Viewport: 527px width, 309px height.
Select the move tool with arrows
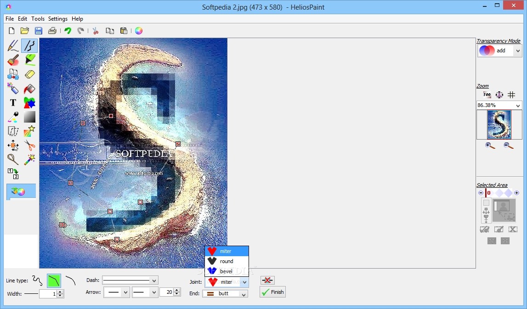pyautogui.click(x=13, y=146)
